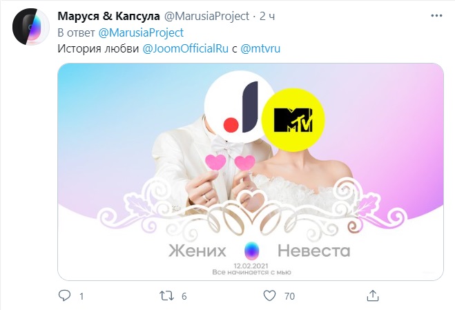Open Маруся & Капсула profile avatar

[30, 27]
